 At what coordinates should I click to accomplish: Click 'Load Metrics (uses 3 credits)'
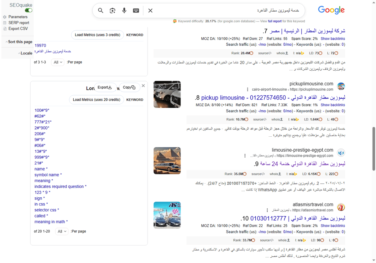97,35
